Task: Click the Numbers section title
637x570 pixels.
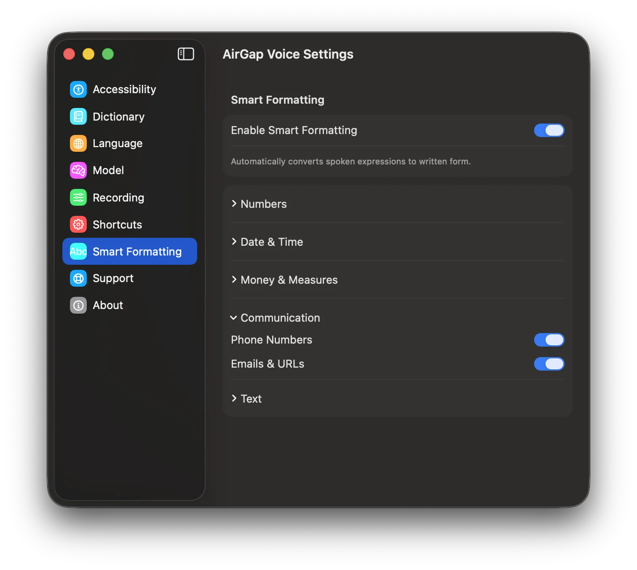Action: pos(264,204)
